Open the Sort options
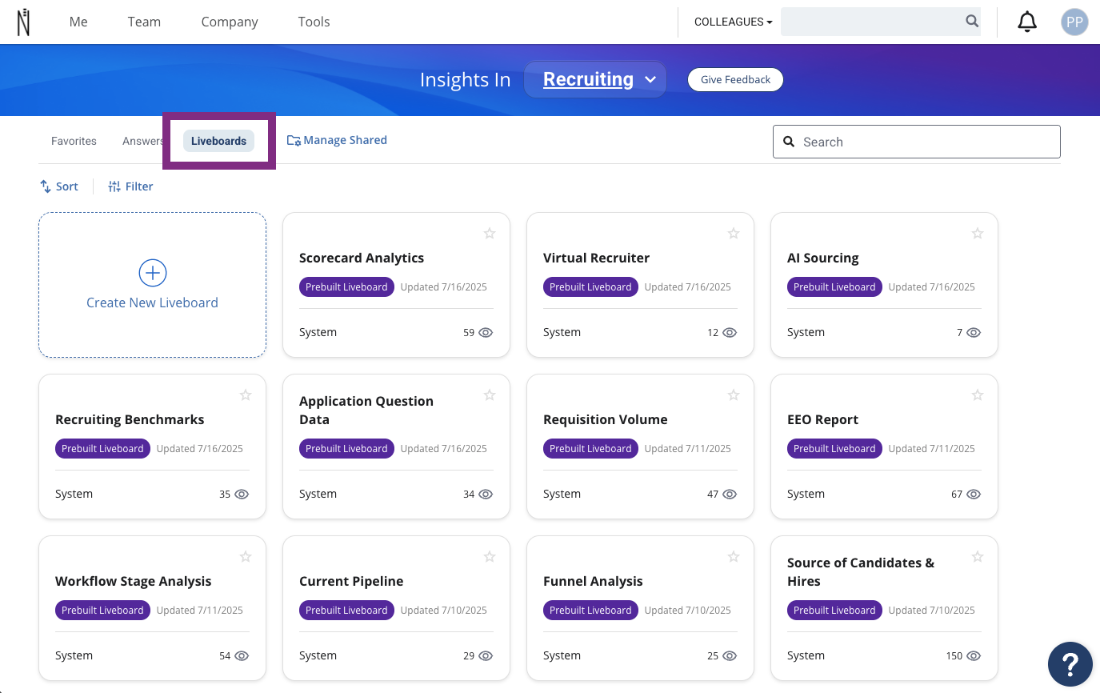The image size is (1100, 693). click(x=59, y=186)
